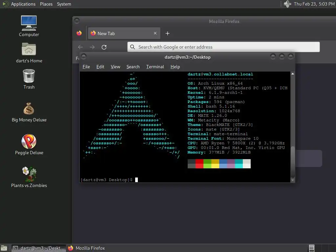Switch to Mozilla Firefox taskbar button

(x=87, y=248)
